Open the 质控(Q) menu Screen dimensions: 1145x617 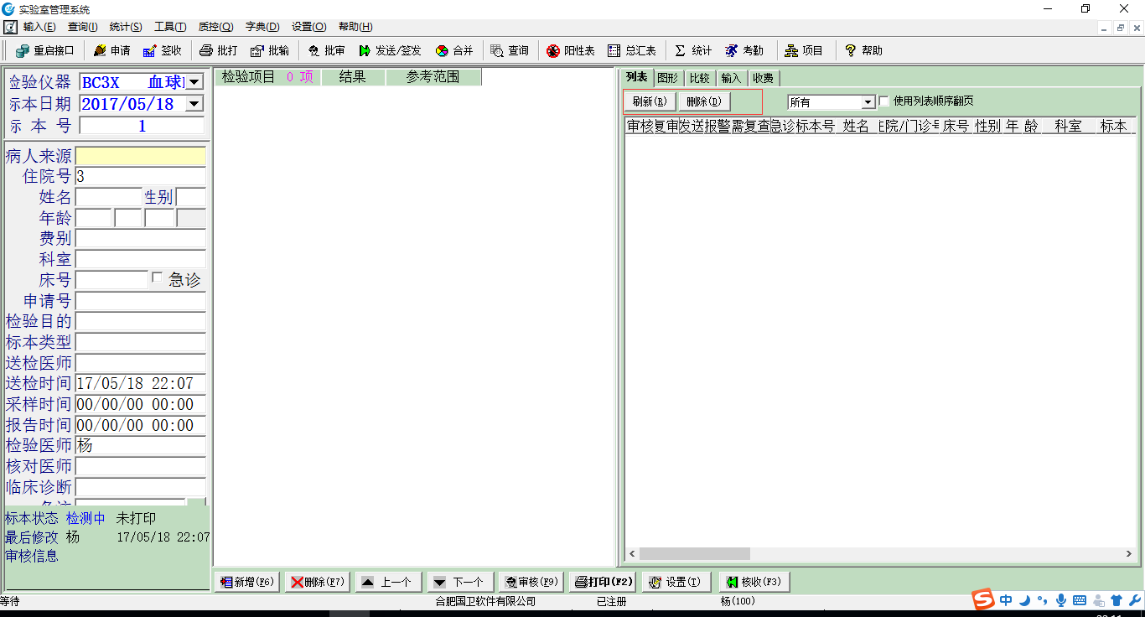pos(215,27)
